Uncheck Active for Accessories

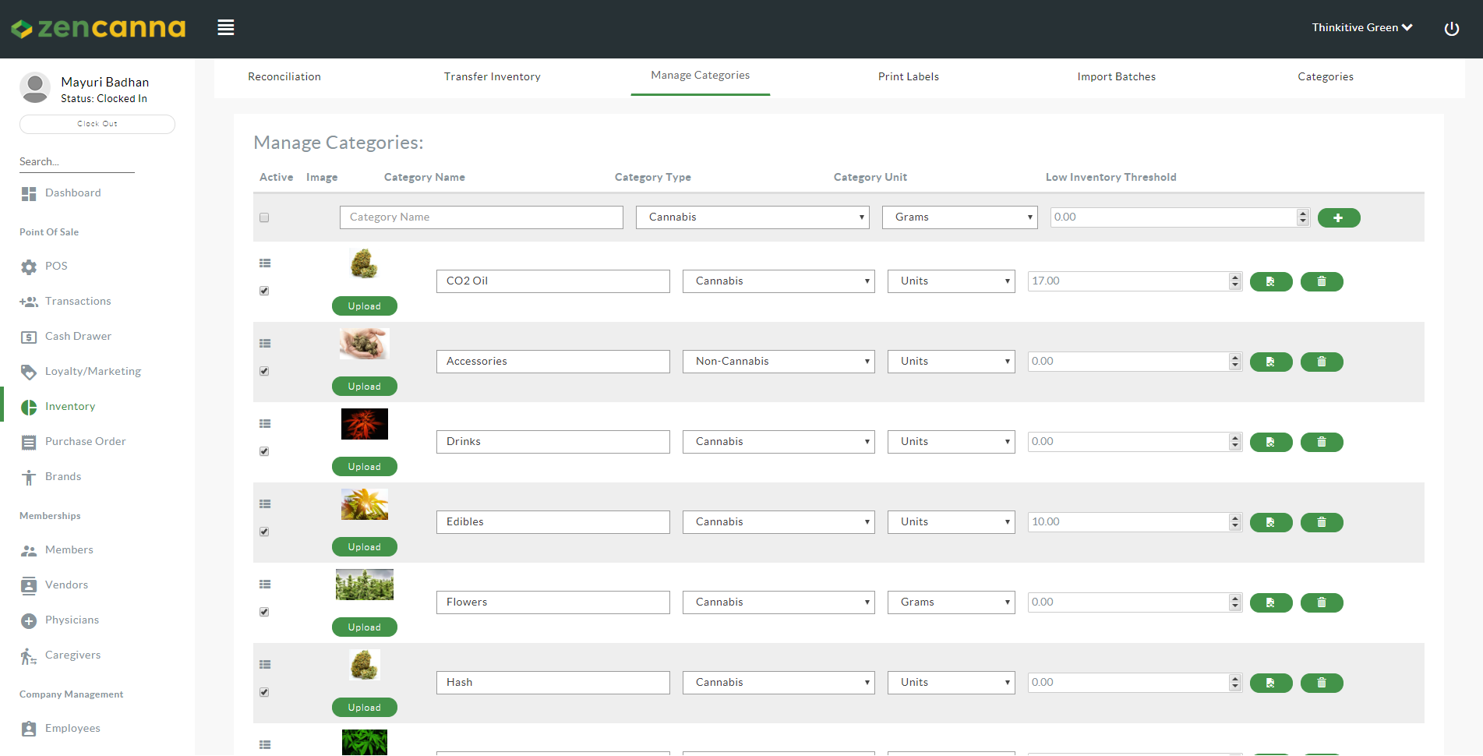(x=264, y=371)
